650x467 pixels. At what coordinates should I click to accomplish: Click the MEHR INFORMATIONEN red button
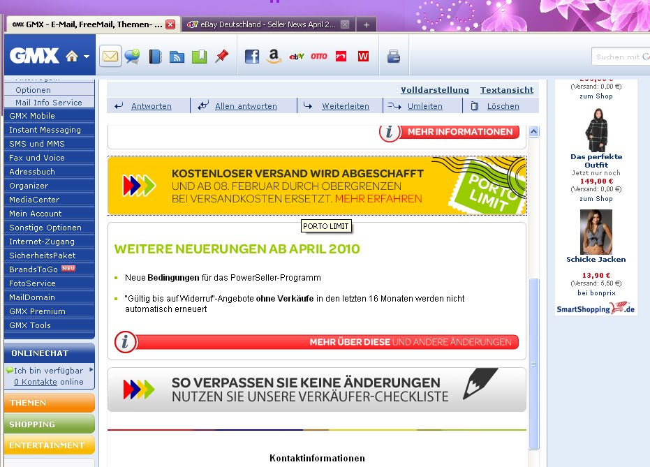449,132
